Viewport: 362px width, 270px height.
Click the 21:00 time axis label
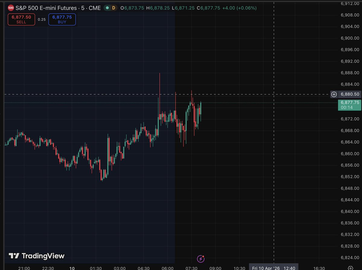24,268
